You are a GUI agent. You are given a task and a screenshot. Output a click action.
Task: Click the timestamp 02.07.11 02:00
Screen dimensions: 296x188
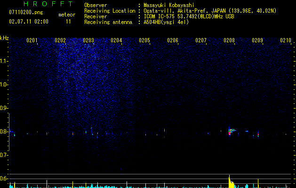[x=29, y=22]
